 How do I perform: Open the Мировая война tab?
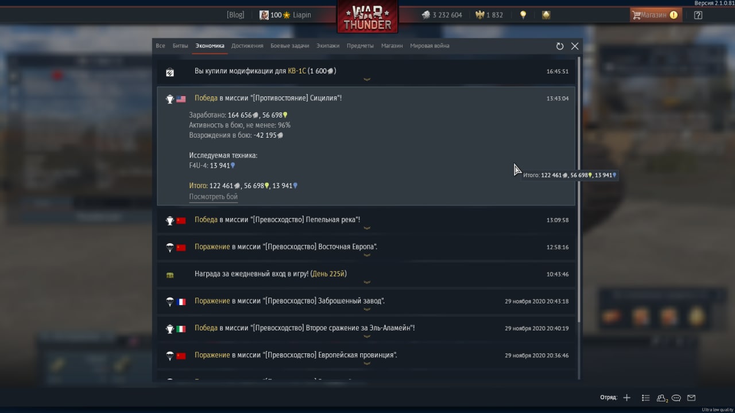[x=430, y=46]
